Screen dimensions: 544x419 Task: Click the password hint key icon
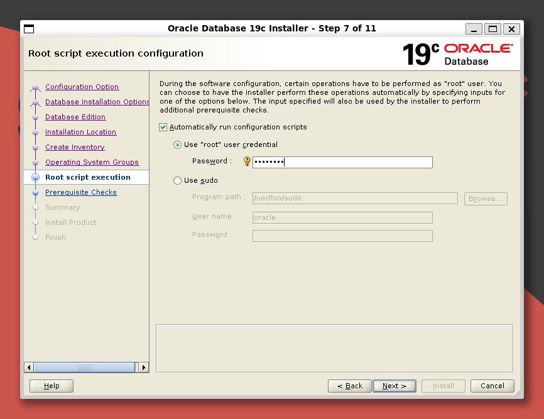click(247, 161)
